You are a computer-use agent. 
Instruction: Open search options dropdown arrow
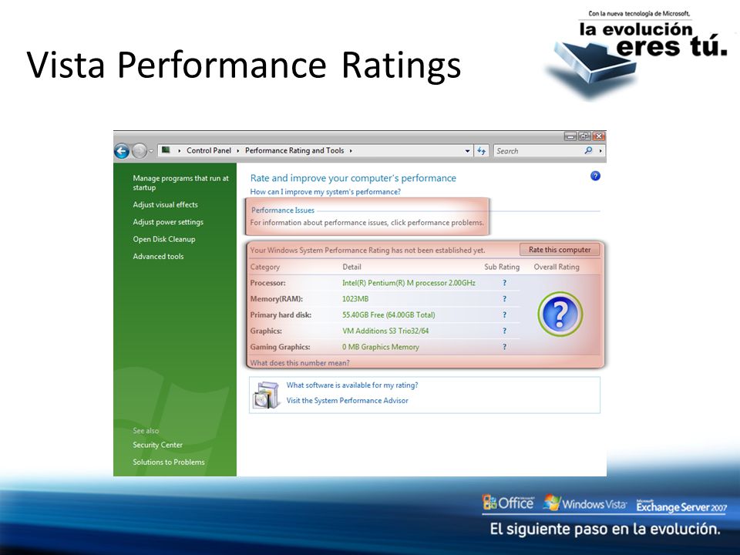point(600,151)
